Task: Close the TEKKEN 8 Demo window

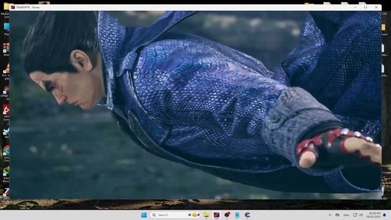Action: 376,7
